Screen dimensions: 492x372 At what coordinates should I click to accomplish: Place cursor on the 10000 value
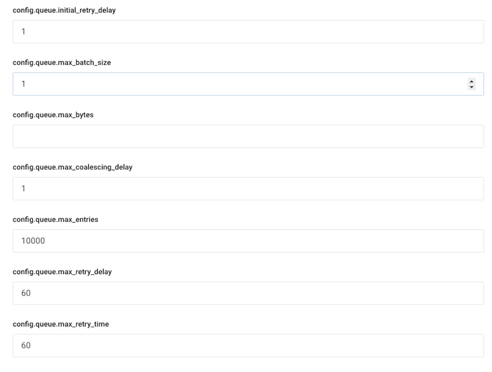(x=33, y=241)
